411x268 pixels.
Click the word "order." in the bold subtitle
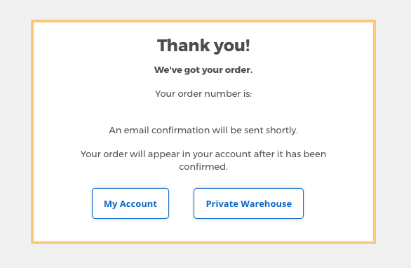[x=238, y=70]
